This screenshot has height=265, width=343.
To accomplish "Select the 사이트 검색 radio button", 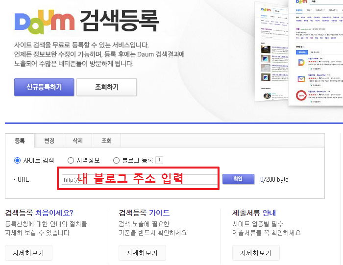I will [x=17, y=161].
